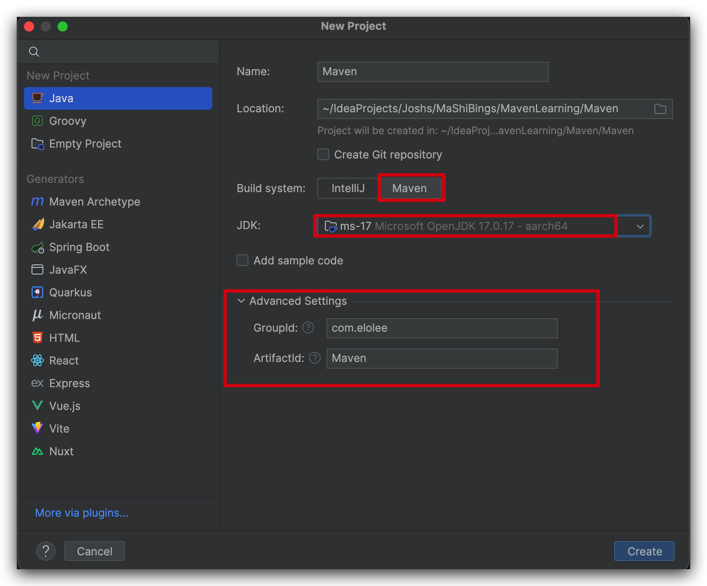Image resolution: width=707 pixels, height=586 pixels.
Task: Click the Groovy generator icon
Action: (37, 121)
